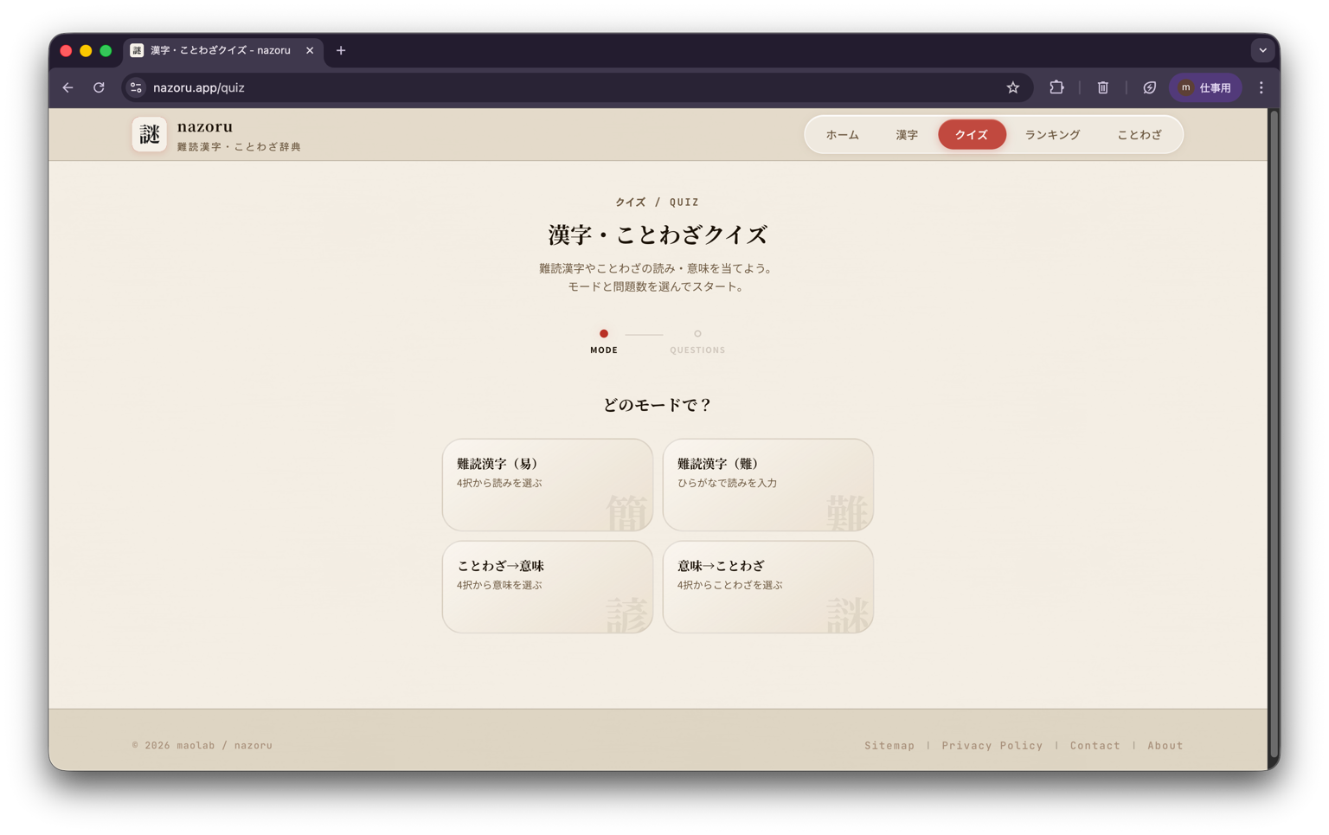Click the page's vertical scrollbar
This screenshot has width=1329, height=835.
click(1273, 433)
